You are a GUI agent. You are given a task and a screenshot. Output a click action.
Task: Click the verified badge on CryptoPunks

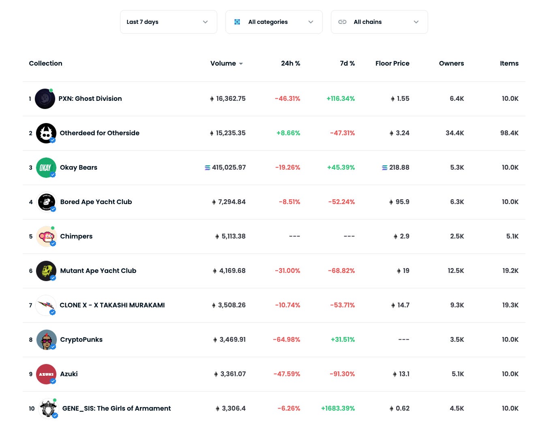coord(53,347)
